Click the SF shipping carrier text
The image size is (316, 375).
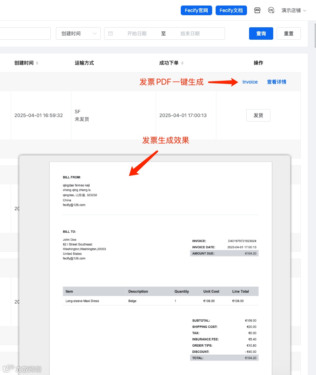tap(77, 112)
